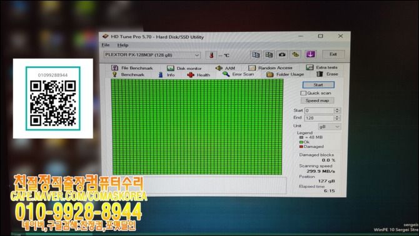Open the Help menu
Image resolution: width=419 pixels, height=236 pixels.
tap(123, 45)
